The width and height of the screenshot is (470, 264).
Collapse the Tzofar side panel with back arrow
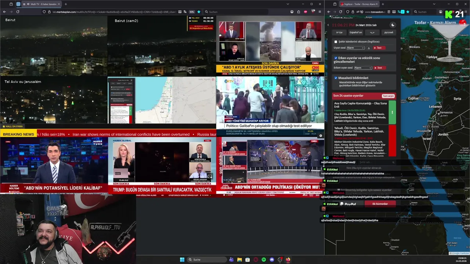[x=328, y=25]
